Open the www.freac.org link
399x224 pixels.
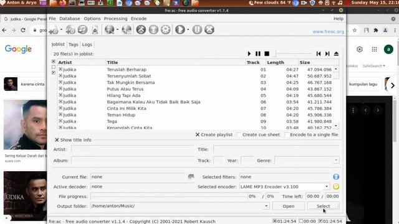pos(329,32)
